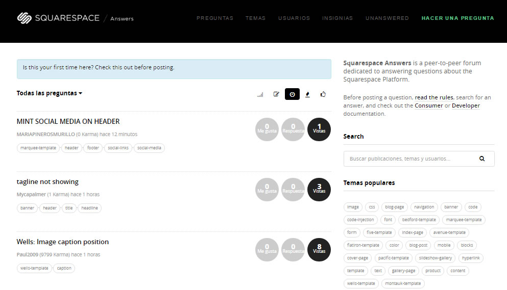Open the Developer documentation link

pyautogui.click(x=466, y=106)
